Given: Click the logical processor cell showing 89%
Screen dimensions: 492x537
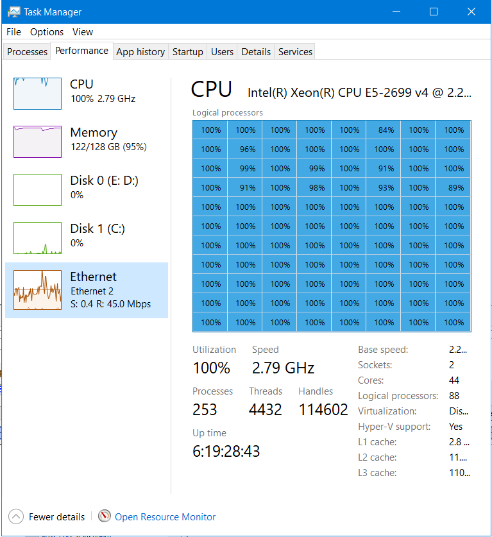Looking at the screenshot, I should click(454, 188).
